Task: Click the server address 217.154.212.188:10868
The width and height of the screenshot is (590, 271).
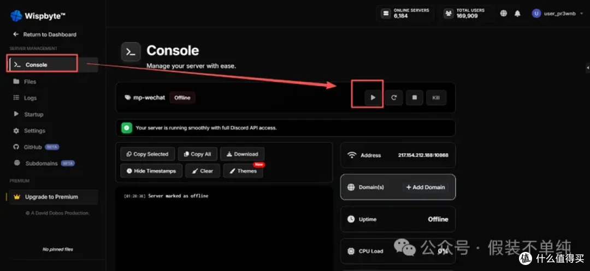Action: (423, 155)
